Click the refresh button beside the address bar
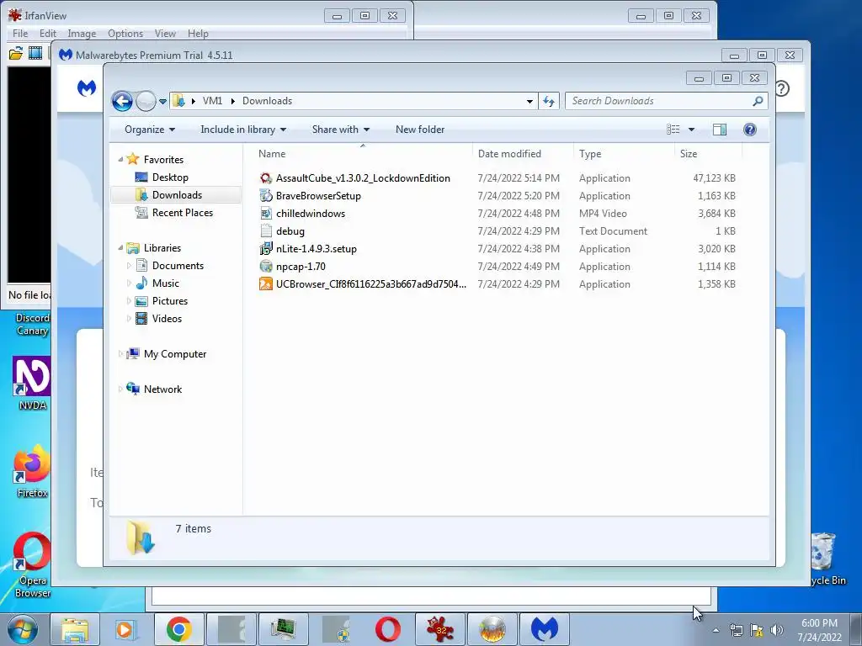Viewport: 862px width, 646px height. pos(549,101)
